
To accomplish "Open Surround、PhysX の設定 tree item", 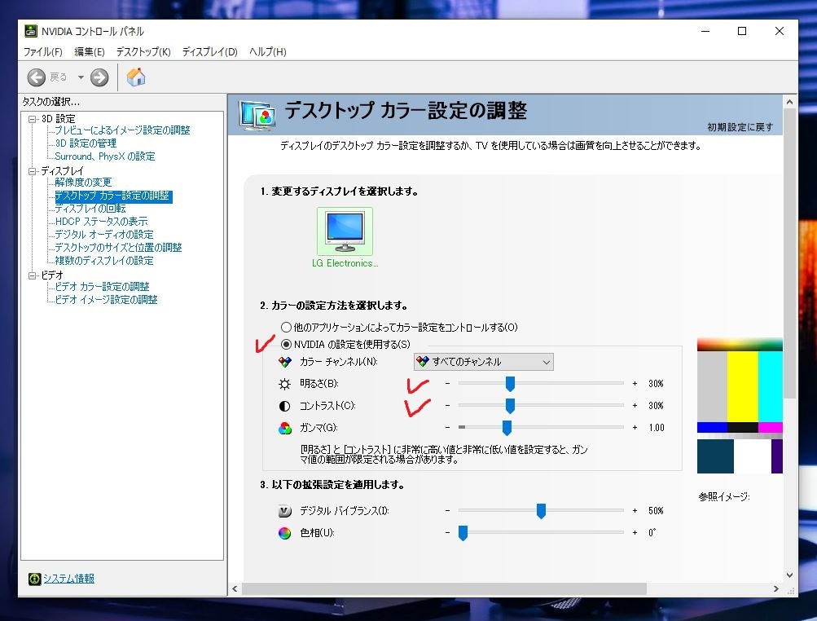I will click(105, 156).
